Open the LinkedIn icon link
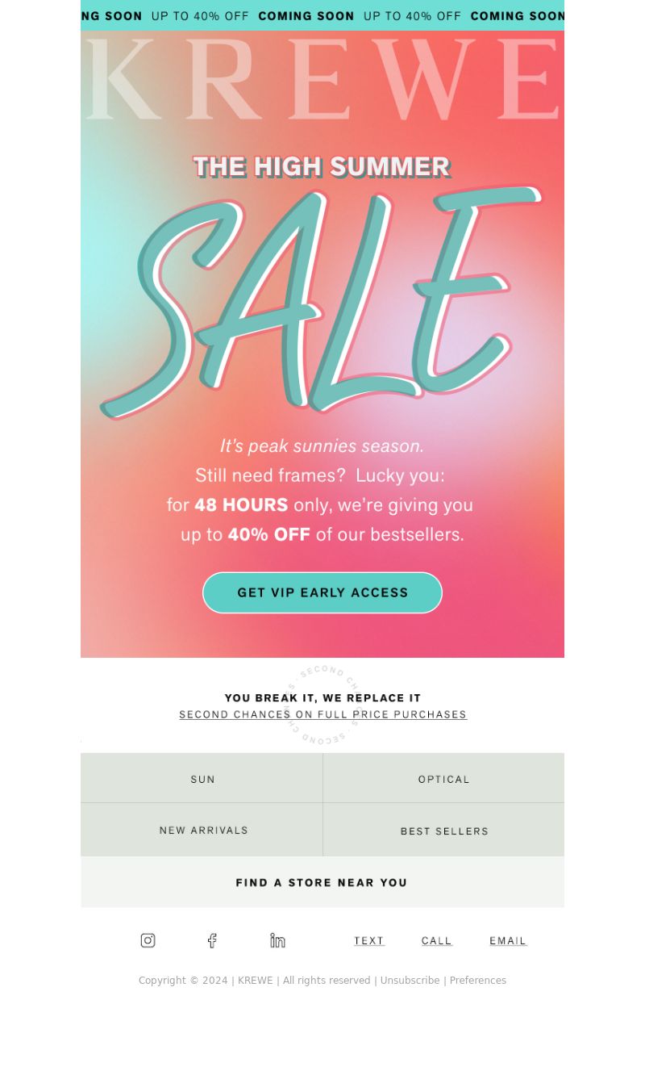Viewport: 645px width, 1071px height. (x=277, y=940)
